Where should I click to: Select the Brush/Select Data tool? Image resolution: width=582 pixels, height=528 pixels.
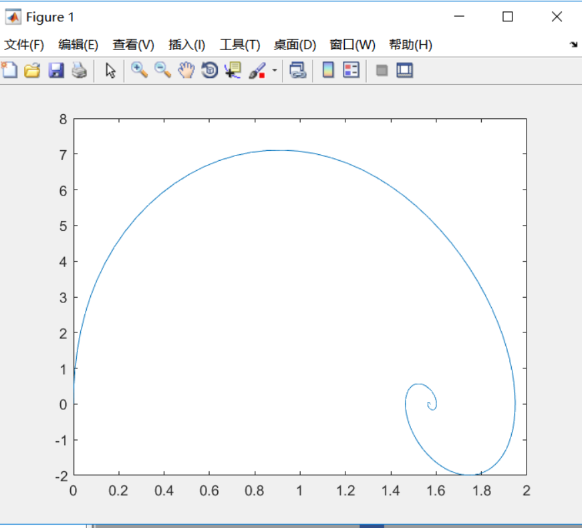click(x=257, y=70)
